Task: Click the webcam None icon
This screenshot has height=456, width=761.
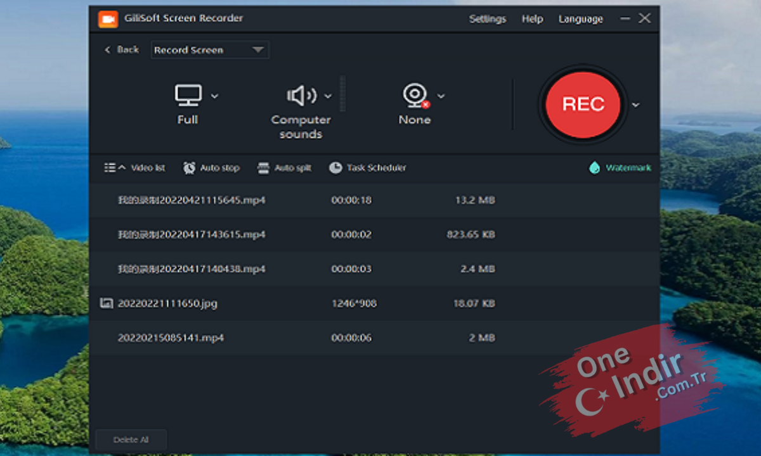Action: coord(416,96)
